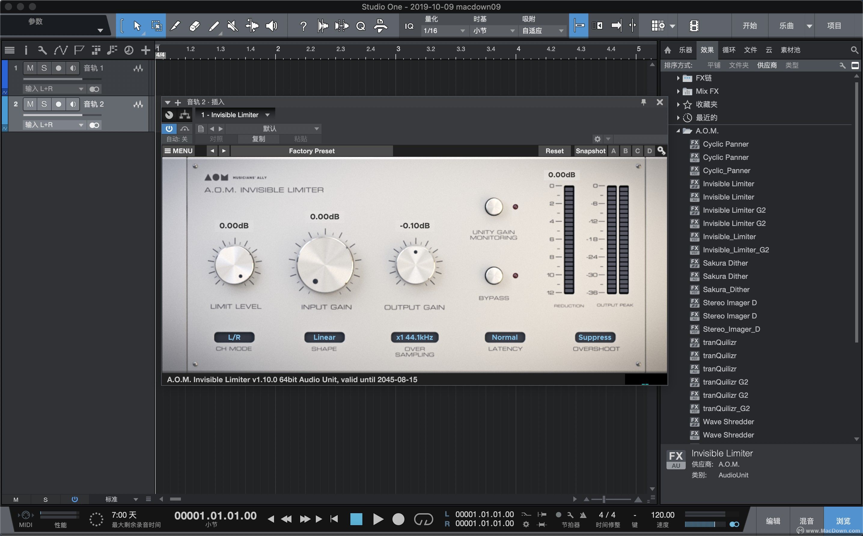This screenshot has height=536, width=863.
Task: Click the add track plus icon
Action: click(x=145, y=50)
